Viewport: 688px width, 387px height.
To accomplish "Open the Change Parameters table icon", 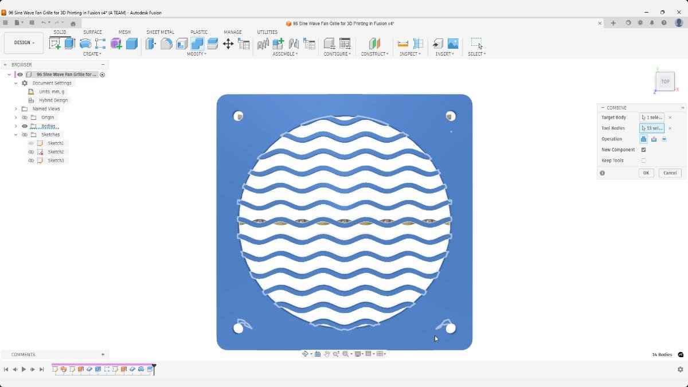I will (244, 44).
